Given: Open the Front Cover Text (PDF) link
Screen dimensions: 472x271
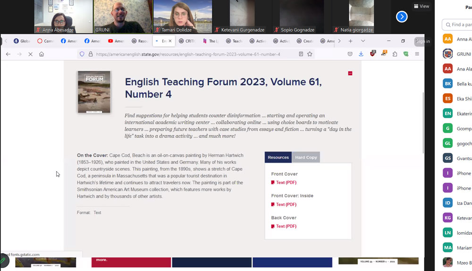Looking at the screenshot, I should point(286,182).
